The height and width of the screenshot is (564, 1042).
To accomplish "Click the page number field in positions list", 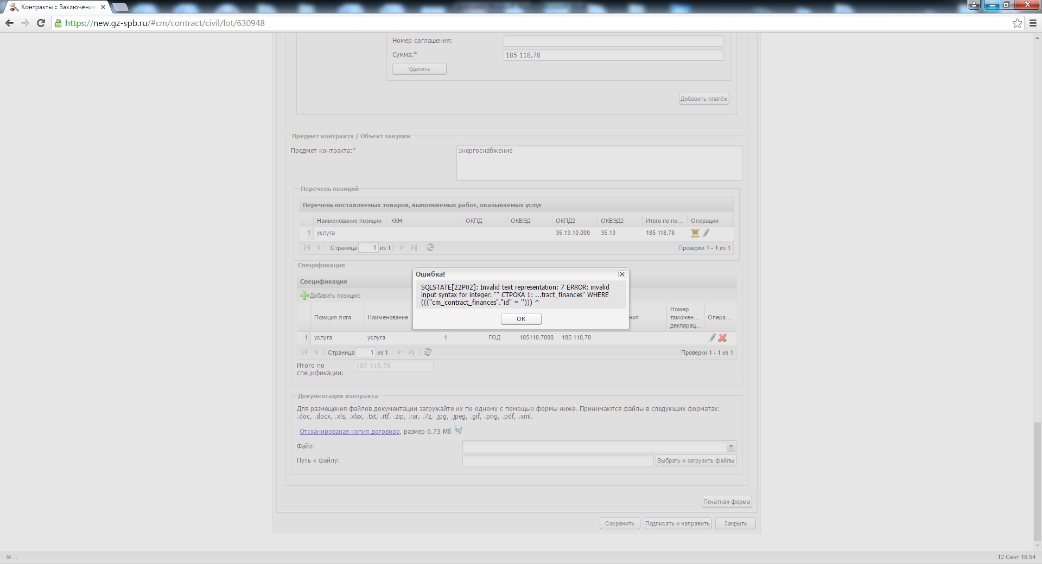I will [x=368, y=248].
